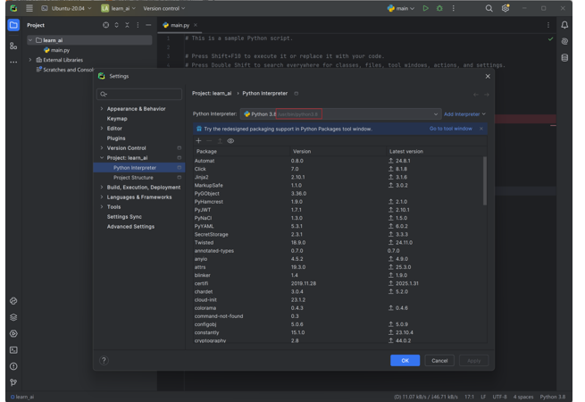Select Settings Sync page
Viewport: 585px width, 402px height.
pos(124,216)
